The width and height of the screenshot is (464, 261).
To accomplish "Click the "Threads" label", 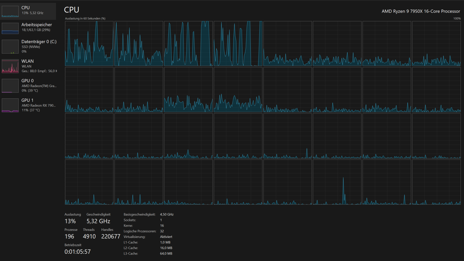I will [x=89, y=230].
